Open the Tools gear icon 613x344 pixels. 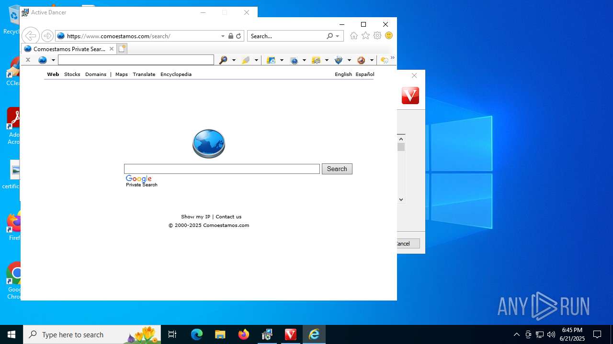tap(377, 36)
